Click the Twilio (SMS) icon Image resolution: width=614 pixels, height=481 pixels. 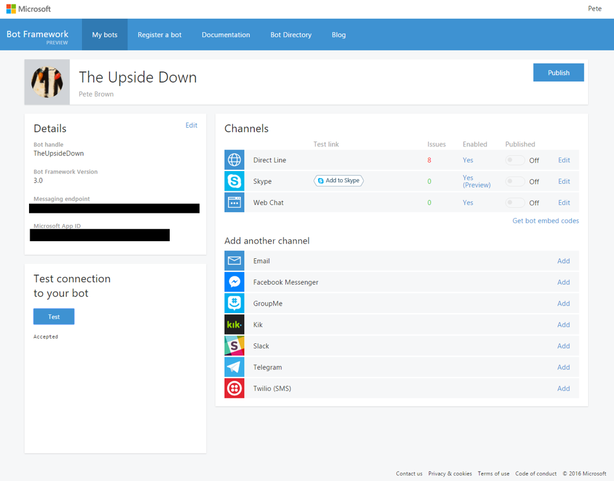[234, 388]
